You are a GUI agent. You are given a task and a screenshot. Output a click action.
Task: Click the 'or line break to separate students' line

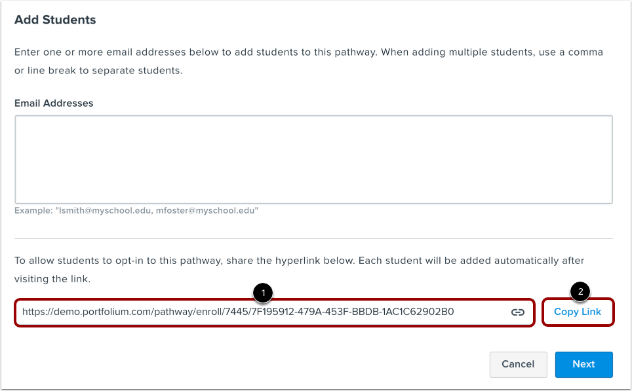[98, 70]
